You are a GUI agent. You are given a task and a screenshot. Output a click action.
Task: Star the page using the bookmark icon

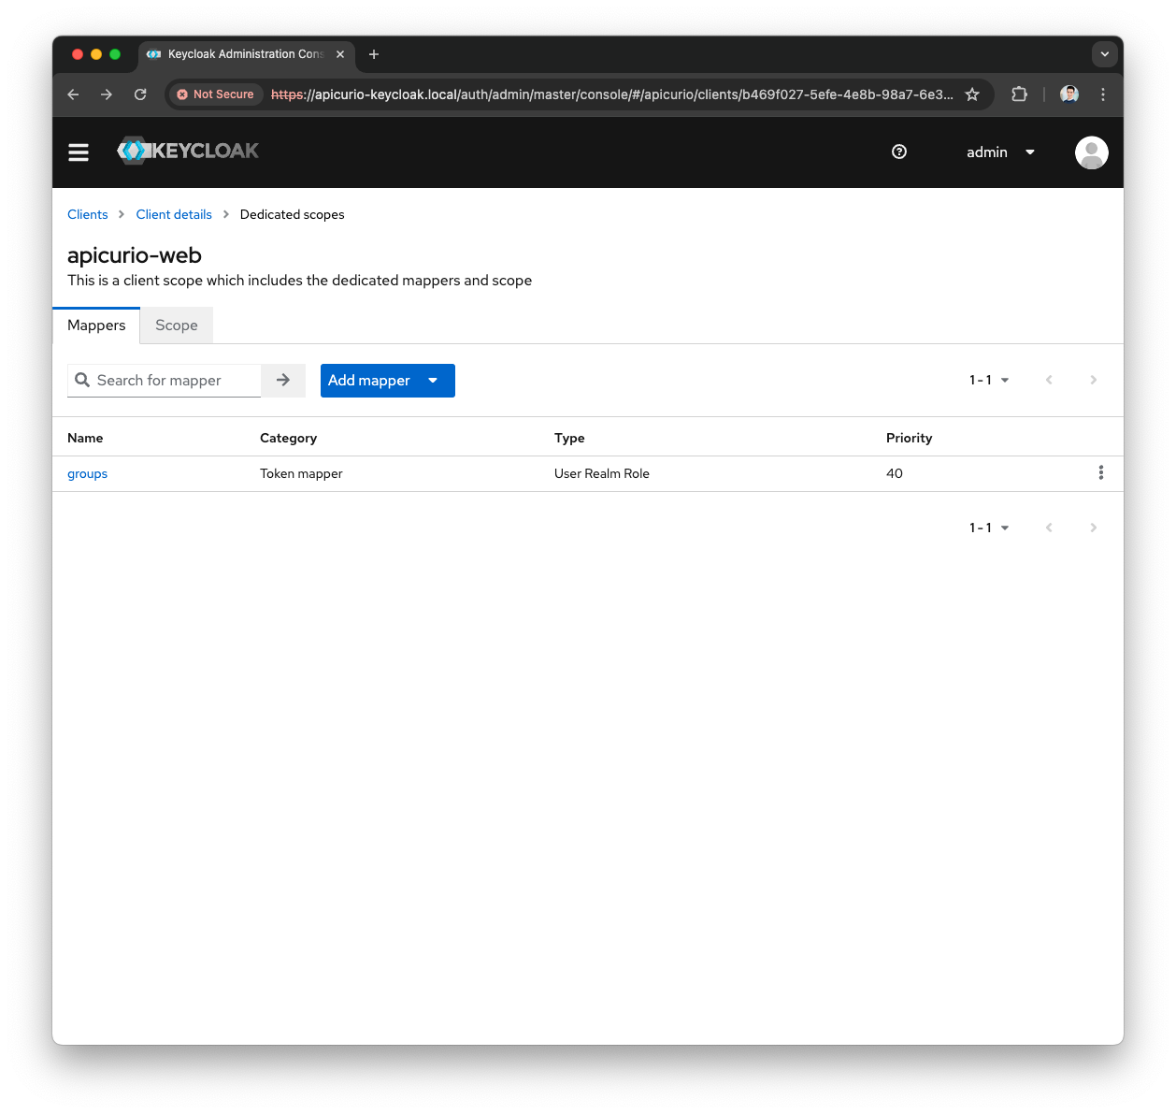pos(972,94)
